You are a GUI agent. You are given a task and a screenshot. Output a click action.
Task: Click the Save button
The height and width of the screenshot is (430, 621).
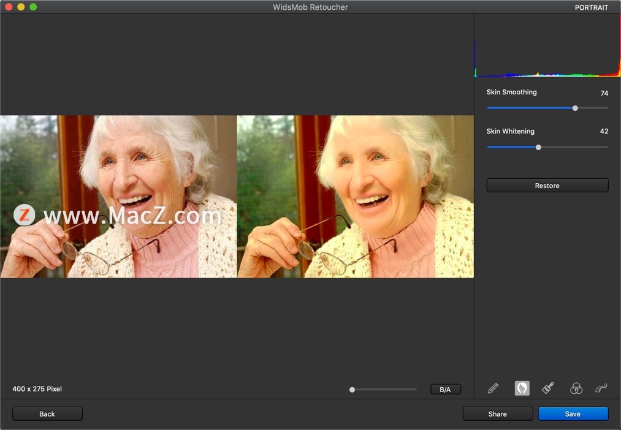[573, 414]
